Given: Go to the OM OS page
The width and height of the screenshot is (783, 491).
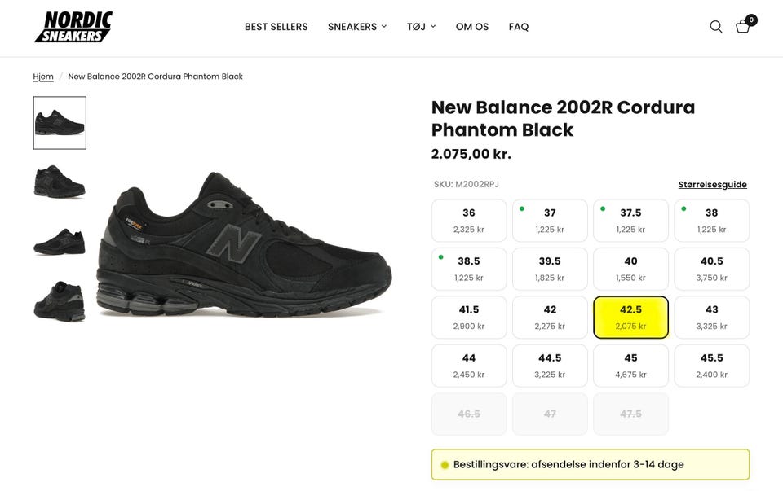Looking at the screenshot, I should (472, 27).
